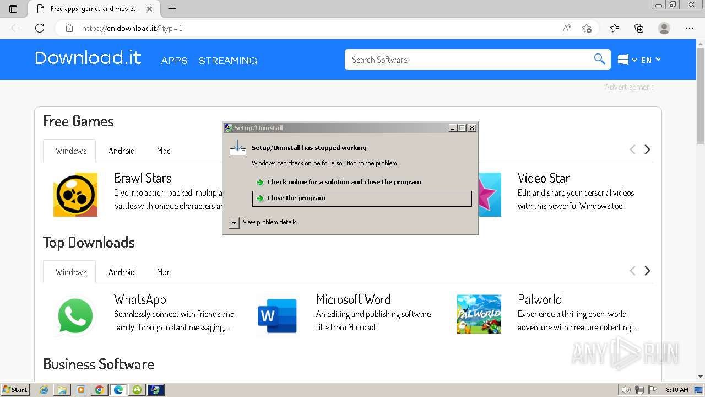The image size is (705, 397).
Task: Expand View problem details
Action: pyautogui.click(x=235, y=222)
